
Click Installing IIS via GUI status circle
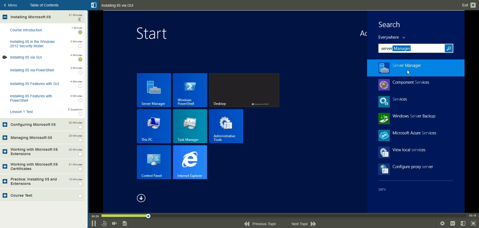(x=80, y=60)
